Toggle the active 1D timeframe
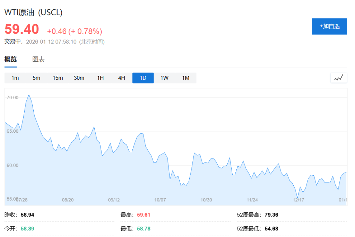The width and height of the screenshot is (355, 237). (143, 78)
